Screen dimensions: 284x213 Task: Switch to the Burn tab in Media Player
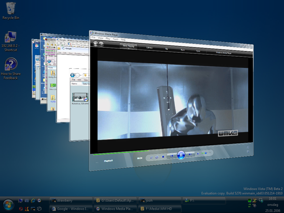point(182,50)
